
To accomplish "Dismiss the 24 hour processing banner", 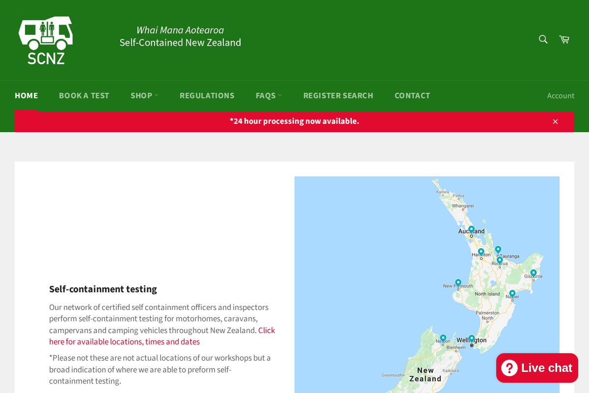I will [555, 121].
